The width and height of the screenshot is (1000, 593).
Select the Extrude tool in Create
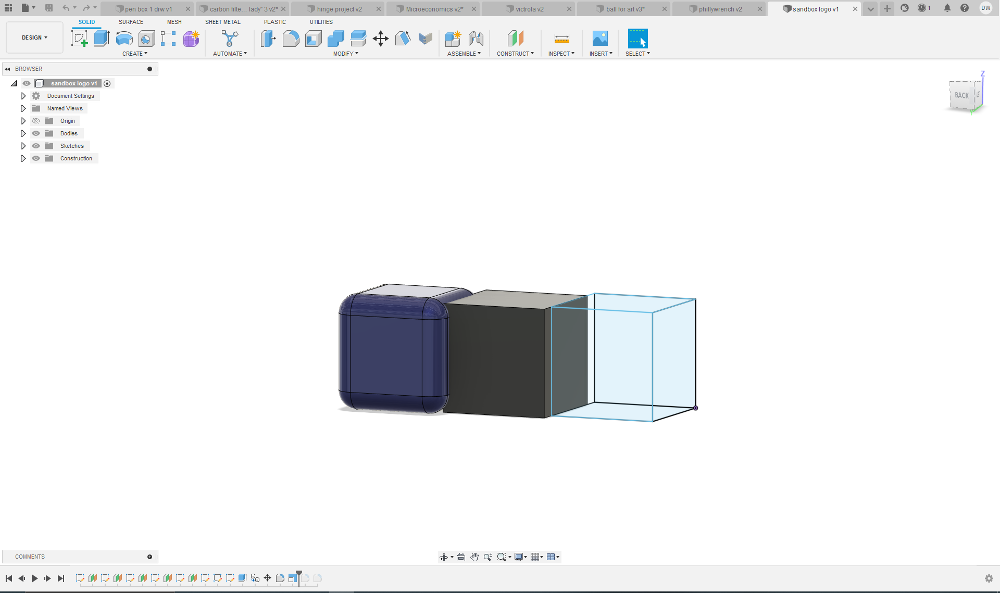[103, 39]
